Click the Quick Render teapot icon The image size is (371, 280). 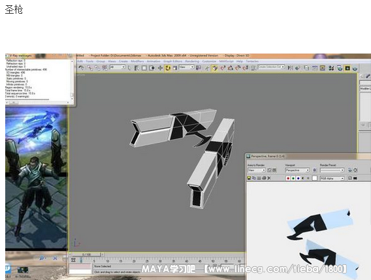[355, 68]
